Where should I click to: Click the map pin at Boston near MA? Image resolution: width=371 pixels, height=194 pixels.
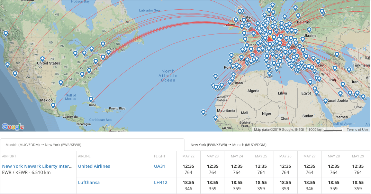[x=108, y=52]
